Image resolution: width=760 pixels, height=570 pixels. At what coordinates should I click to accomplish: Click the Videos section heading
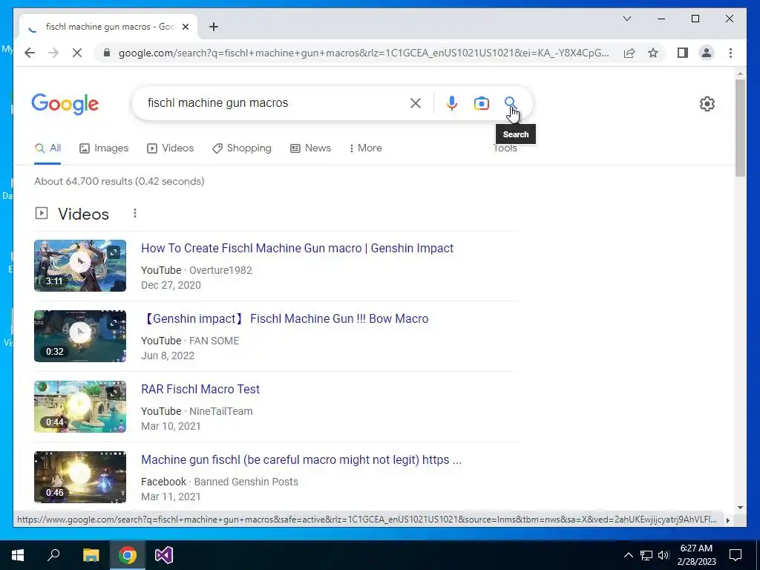click(83, 214)
